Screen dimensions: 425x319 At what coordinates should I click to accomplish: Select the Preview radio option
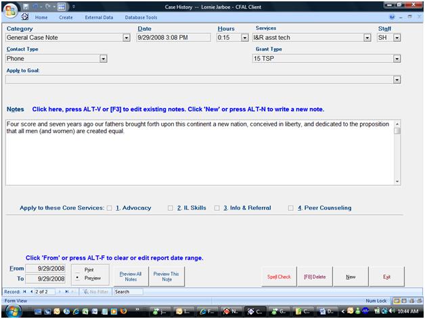[78, 278]
